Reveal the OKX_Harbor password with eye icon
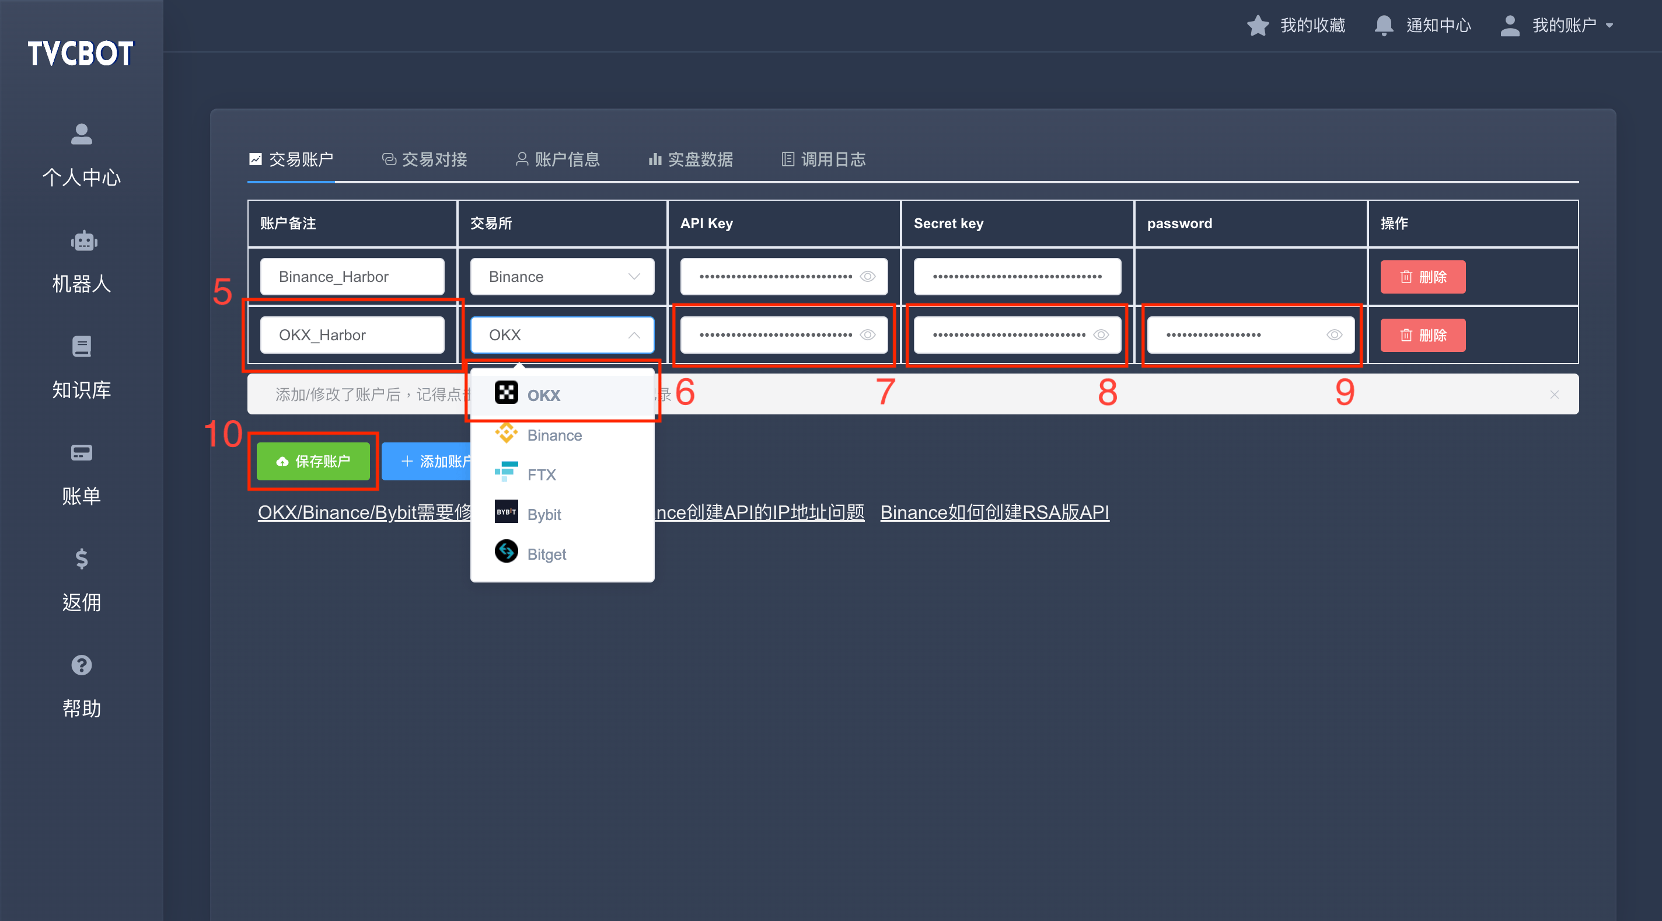Screen dimensions: 1662x921 click(x=1334, y=335)
